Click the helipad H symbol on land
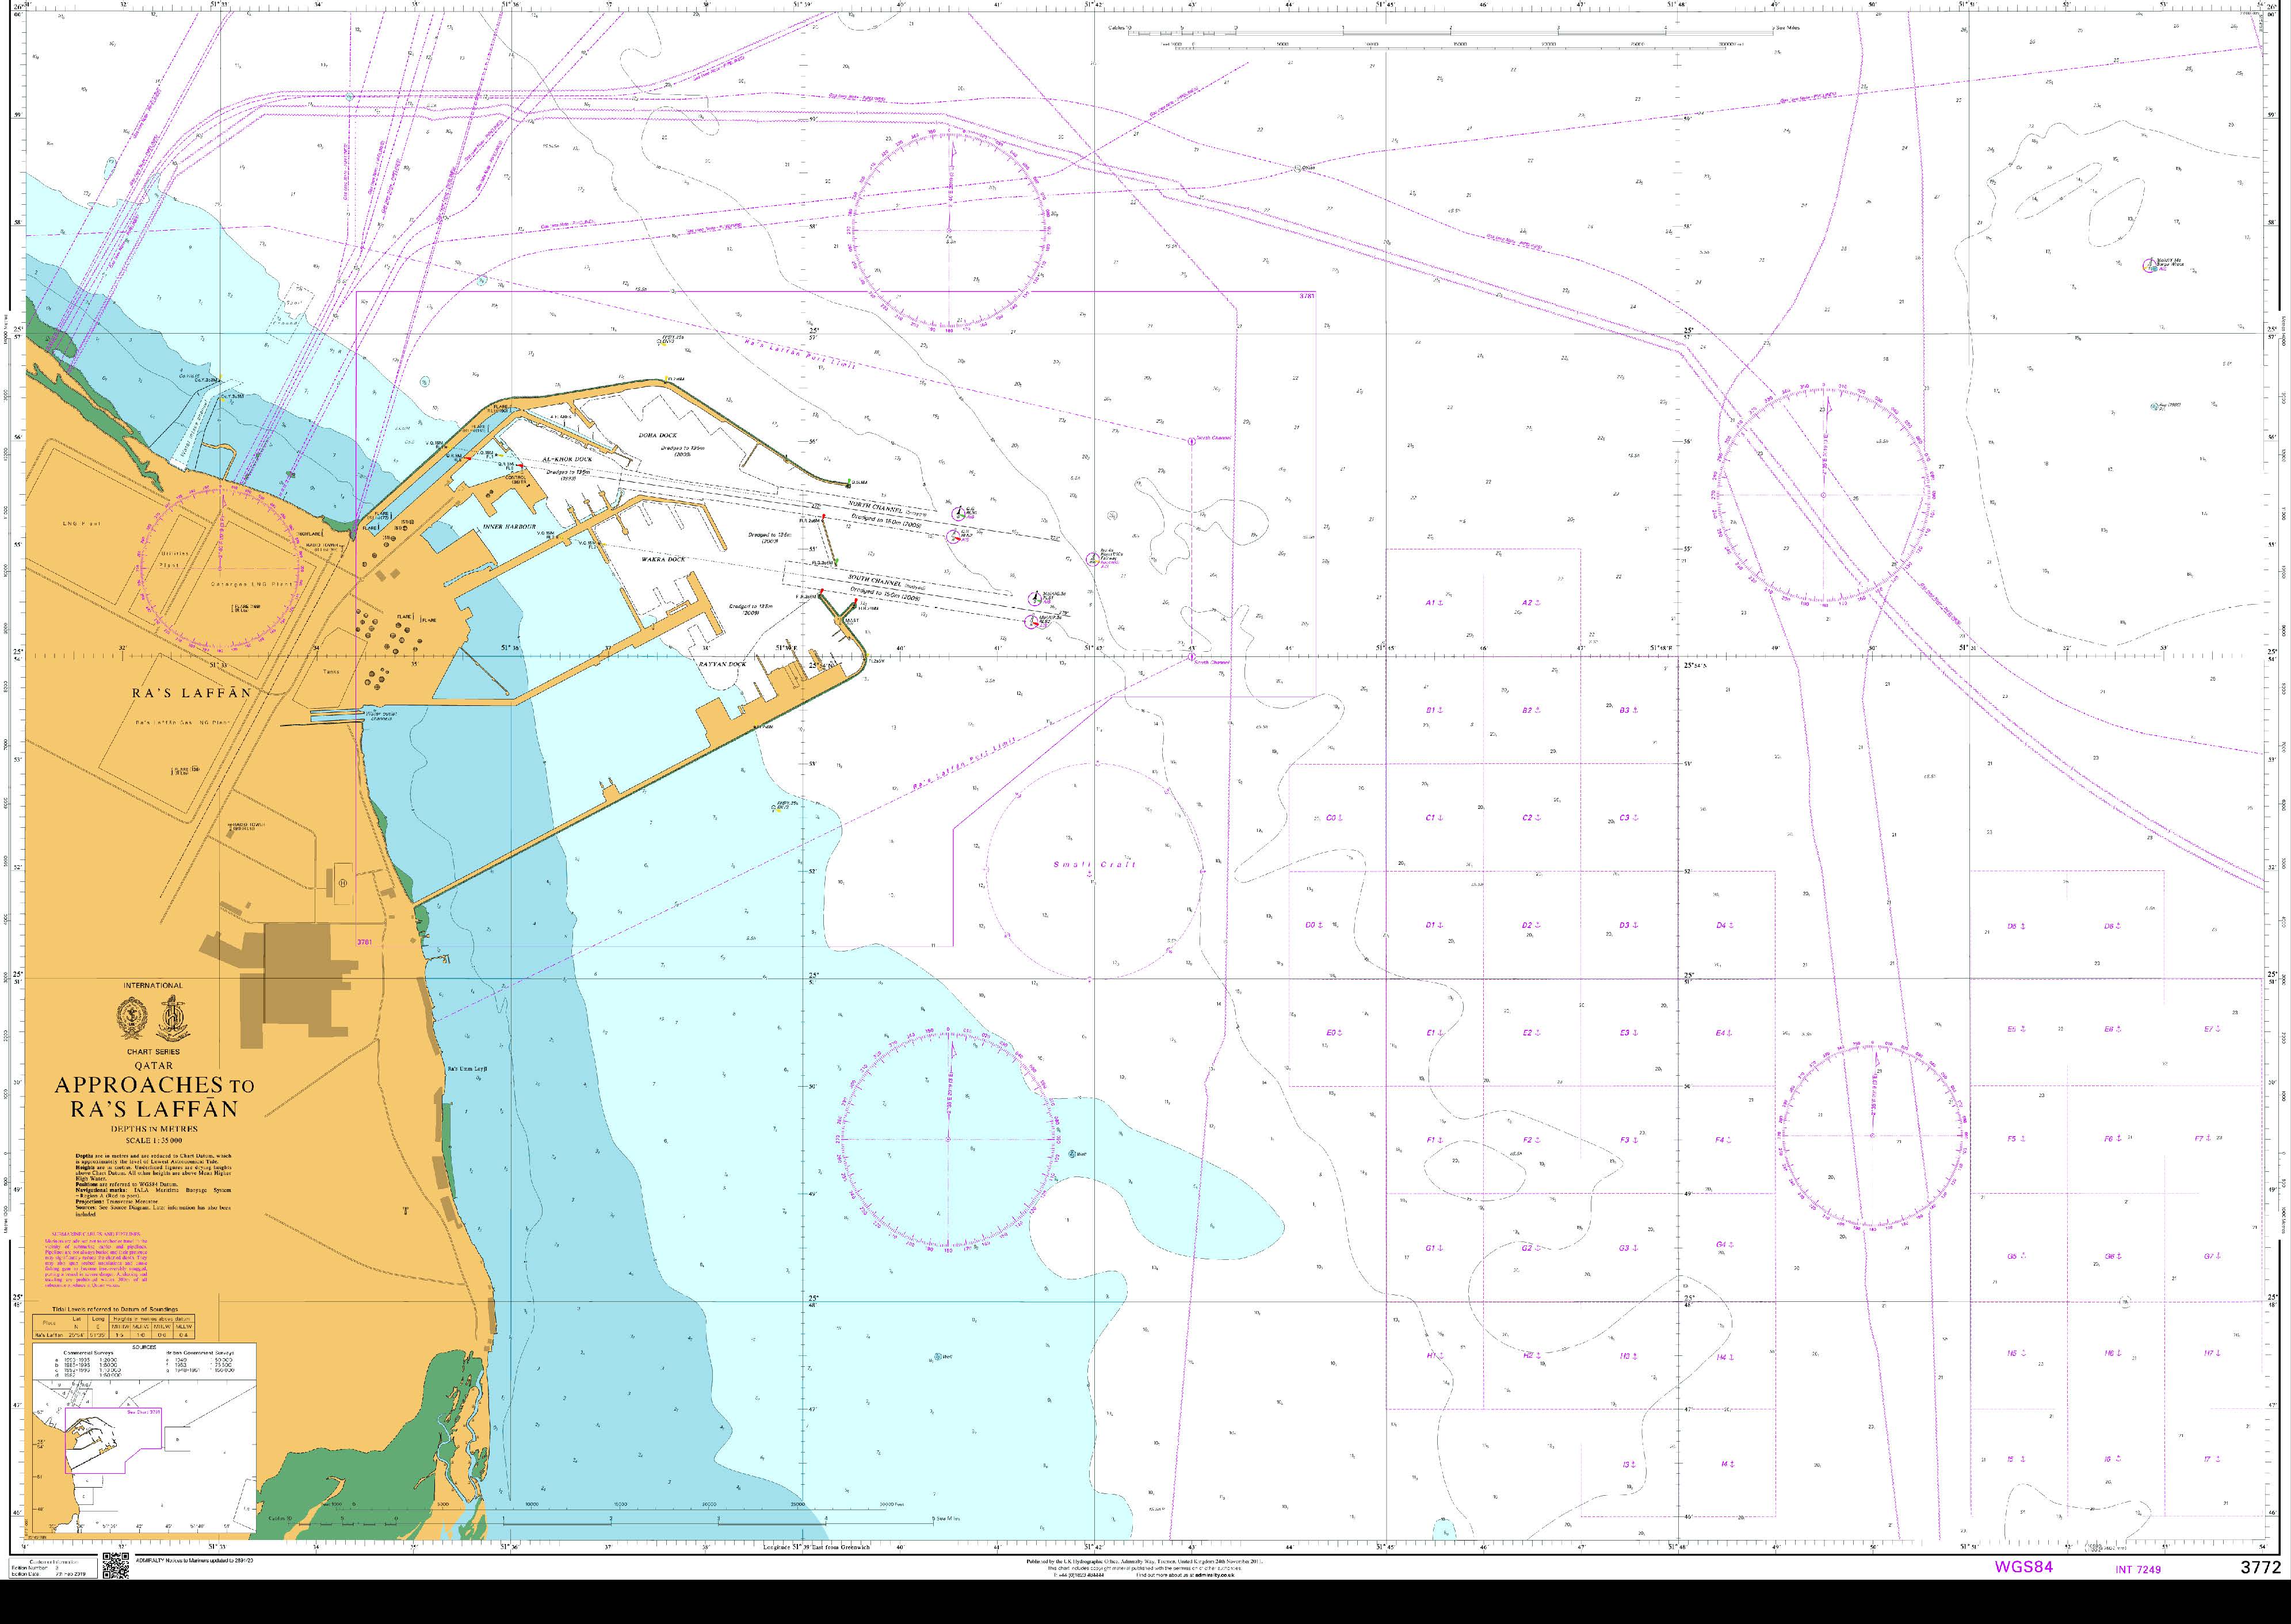The width and height of the screenshot is (2291, 1624). [343, 882]
